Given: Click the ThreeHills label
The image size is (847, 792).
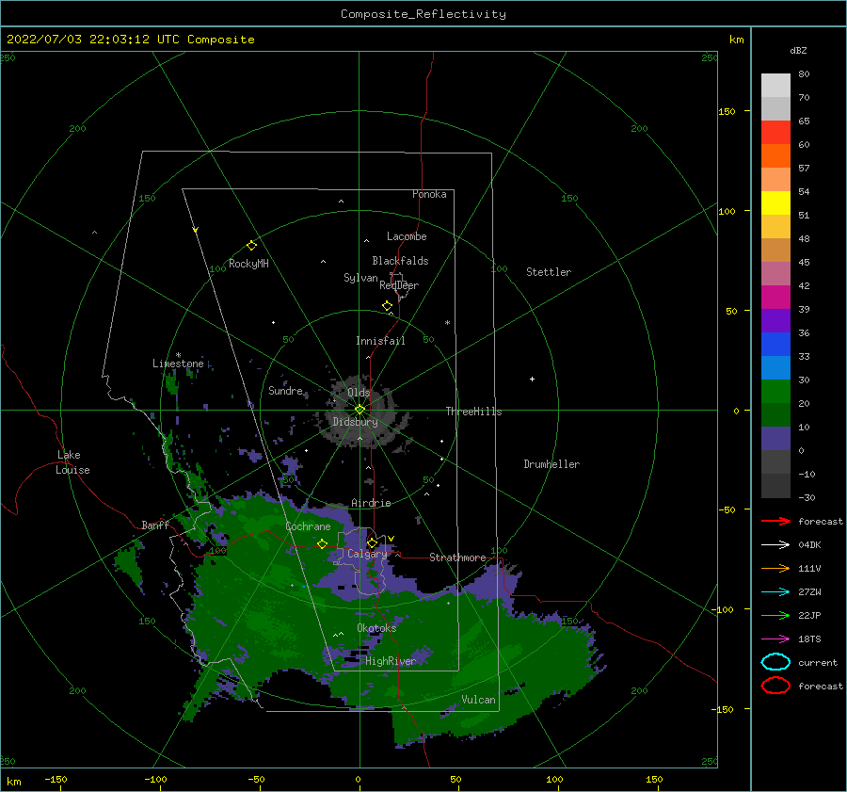Looking at the screenshot, I should [x=473, y=412].
